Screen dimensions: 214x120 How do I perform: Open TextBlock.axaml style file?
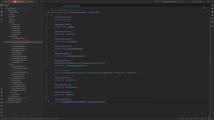(x=17, y=32)
